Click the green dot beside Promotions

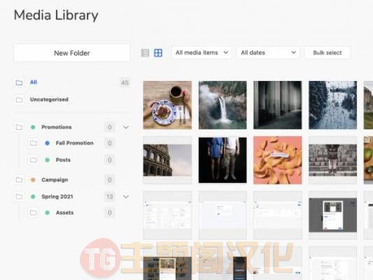point(33,127)
